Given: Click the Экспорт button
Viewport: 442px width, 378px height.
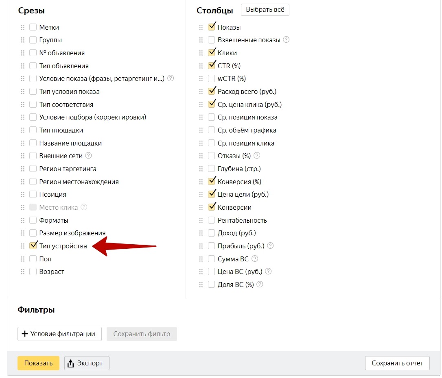Looking at the screenshot, I should pyautogui.click(x=87, y=363).
